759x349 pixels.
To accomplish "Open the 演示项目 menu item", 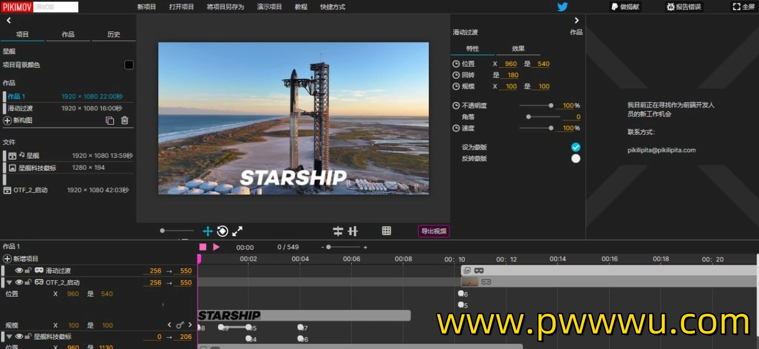I will click(x=269, y=7).
